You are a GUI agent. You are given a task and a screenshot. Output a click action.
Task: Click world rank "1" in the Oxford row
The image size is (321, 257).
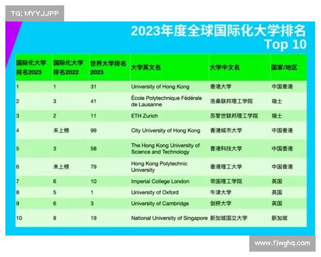pos(92,192)
